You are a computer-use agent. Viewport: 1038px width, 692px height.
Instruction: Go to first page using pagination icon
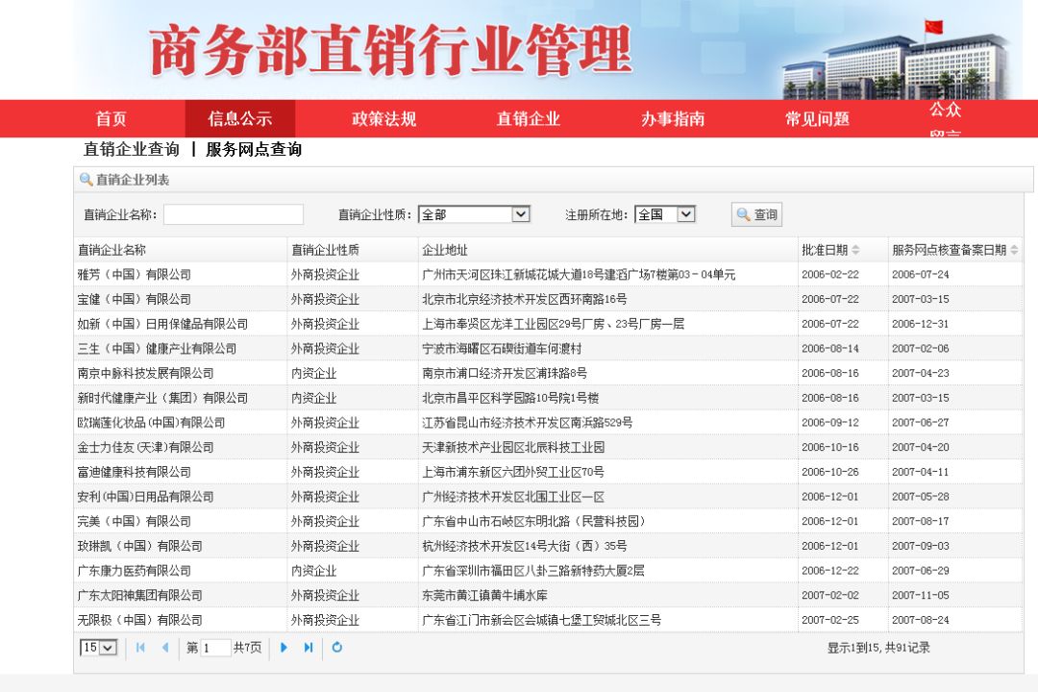(140, 647)
